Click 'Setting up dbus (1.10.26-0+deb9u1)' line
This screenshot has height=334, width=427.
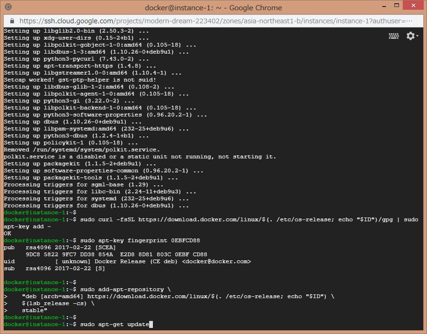pos(72,122)
